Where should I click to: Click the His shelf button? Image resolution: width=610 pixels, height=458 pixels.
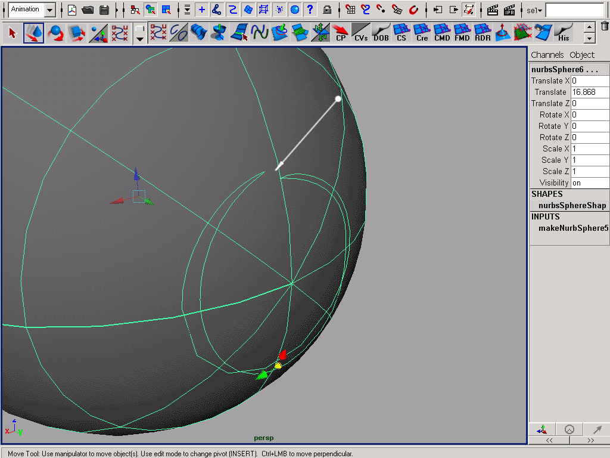564,33
